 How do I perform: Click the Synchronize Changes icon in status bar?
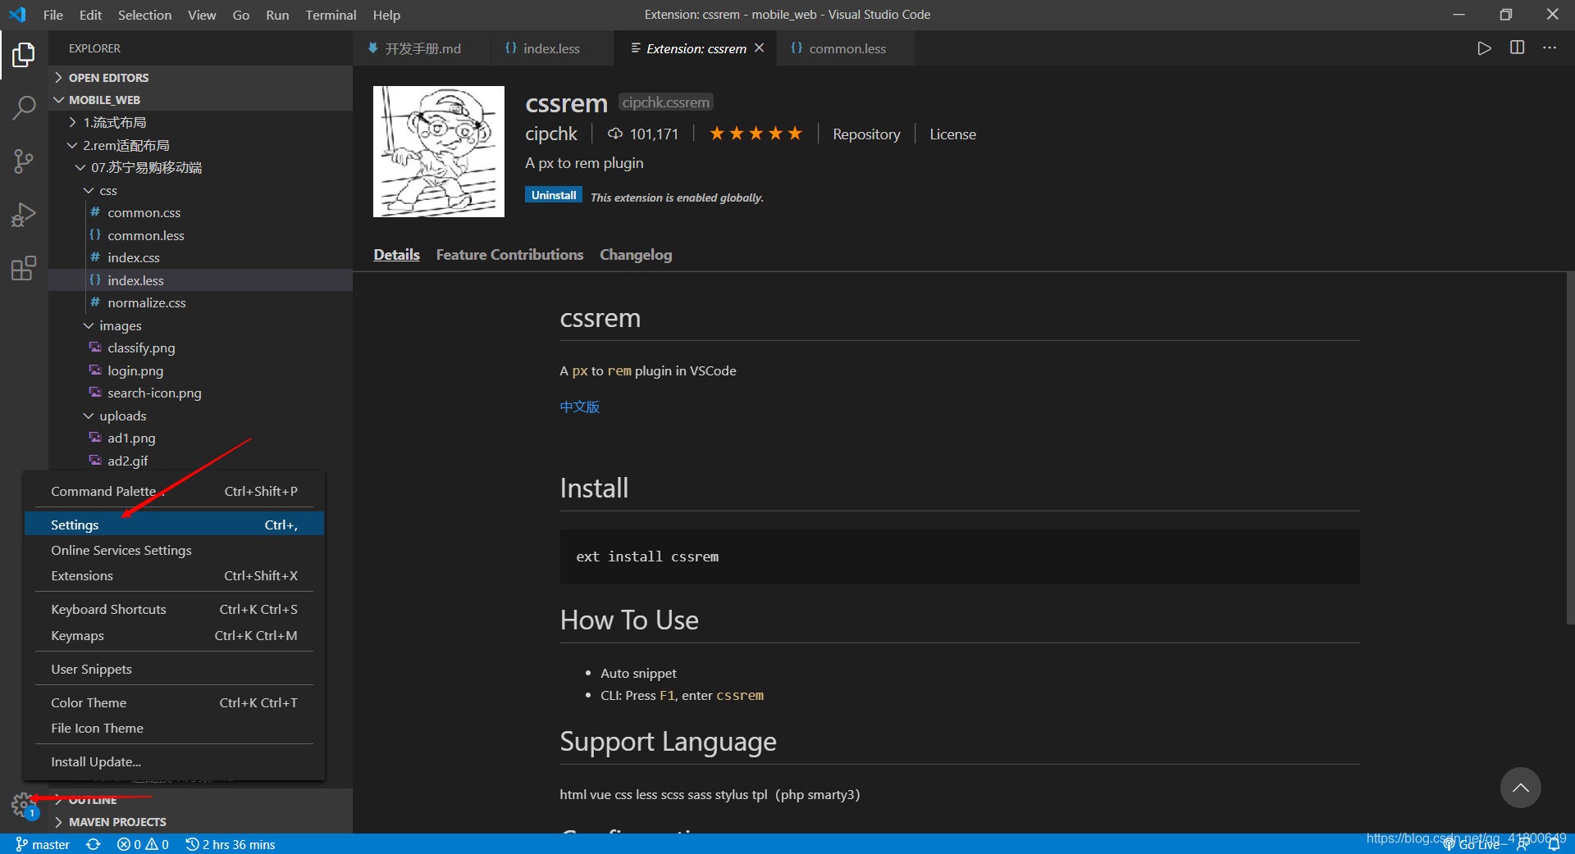coord(94,844)
